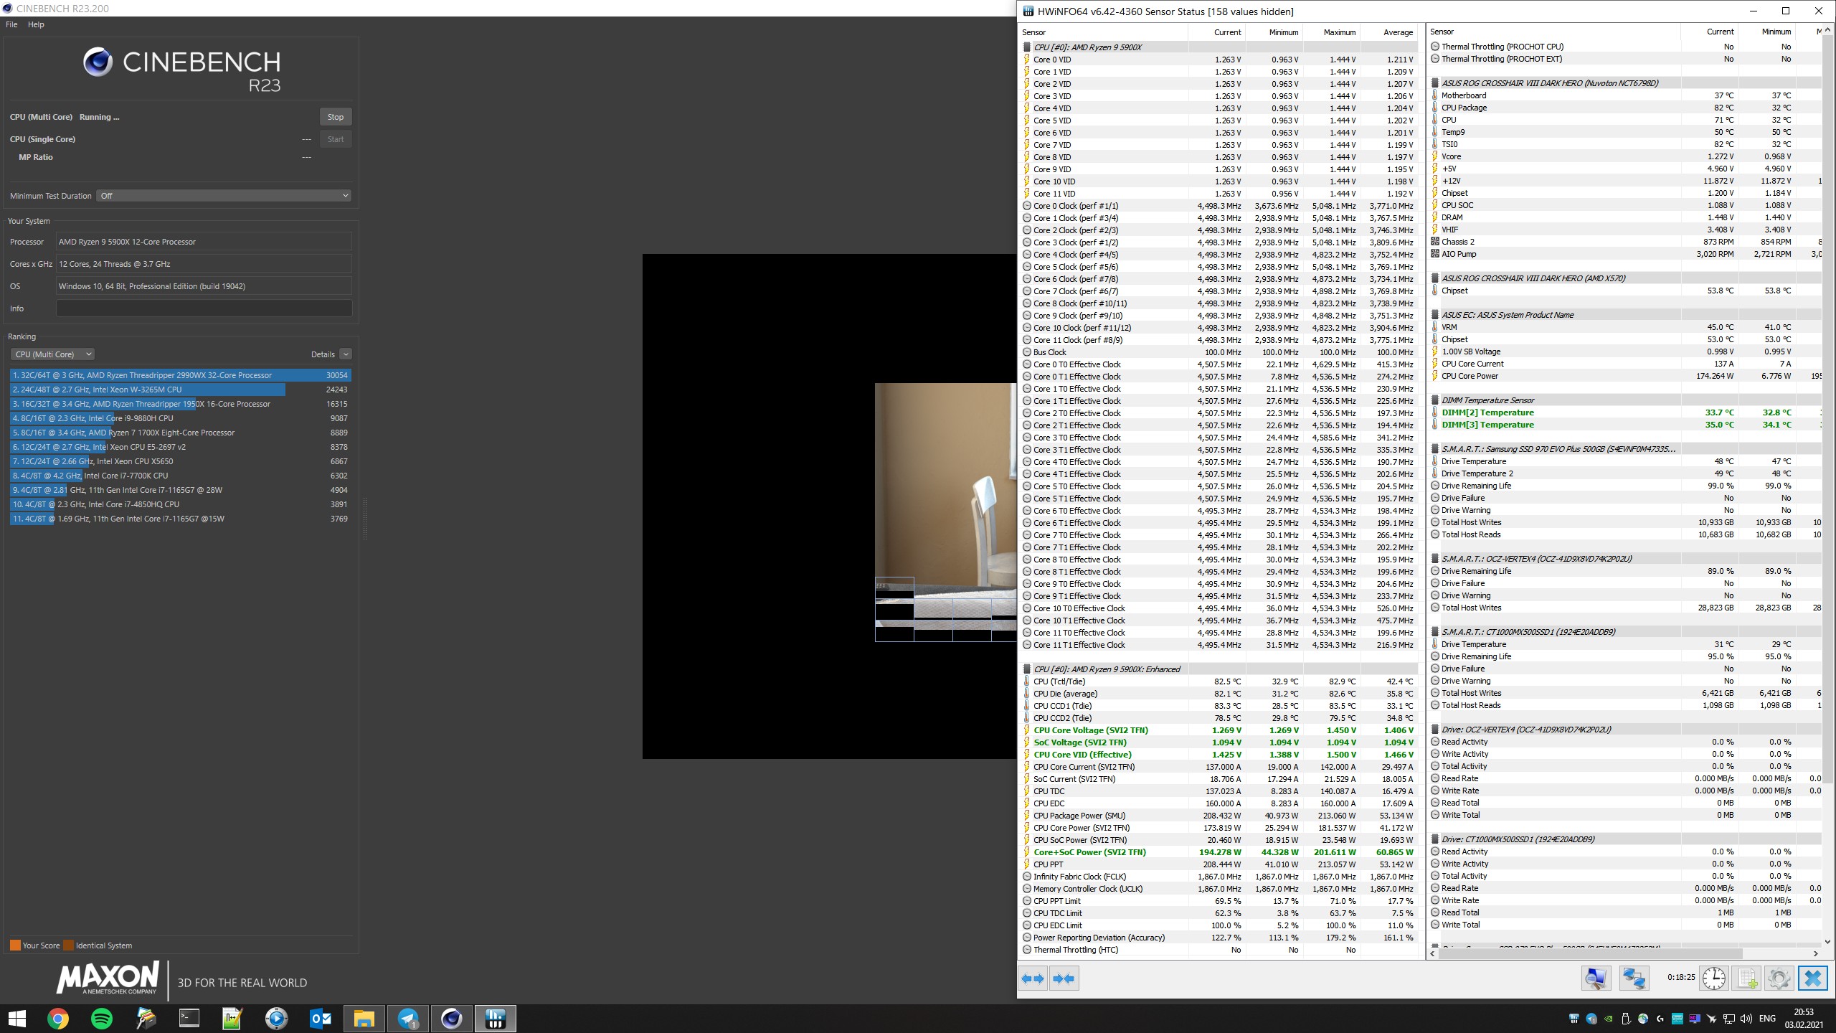Select Threadripper 2990WX ranking entry
The image size is (1836, 1033).
pyautogui.click(x=179, y=375)
